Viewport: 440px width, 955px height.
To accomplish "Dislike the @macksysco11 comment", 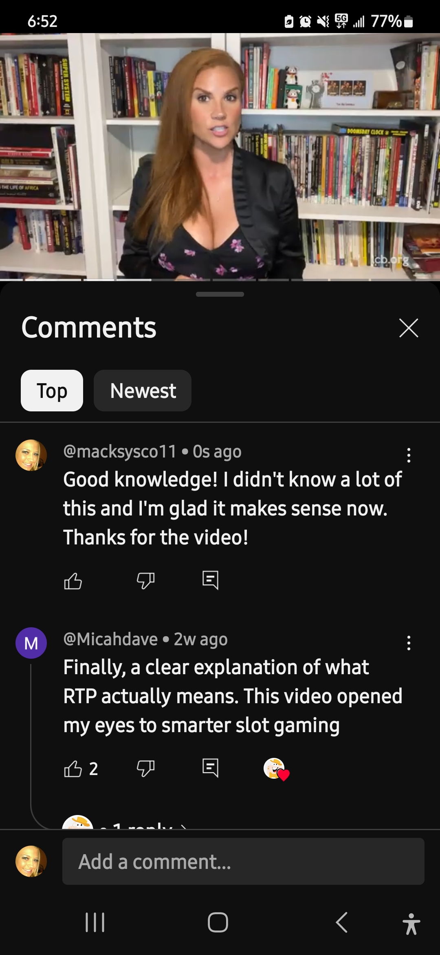I will tap(145, 581).
